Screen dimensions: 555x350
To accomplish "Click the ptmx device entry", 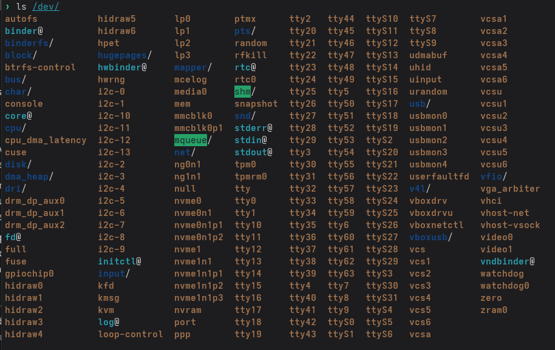I will coord(245,19).
